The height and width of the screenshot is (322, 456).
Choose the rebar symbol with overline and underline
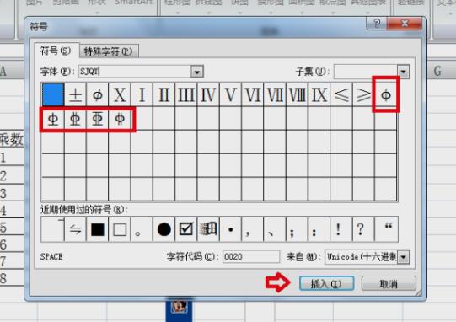tap(98, 119)
